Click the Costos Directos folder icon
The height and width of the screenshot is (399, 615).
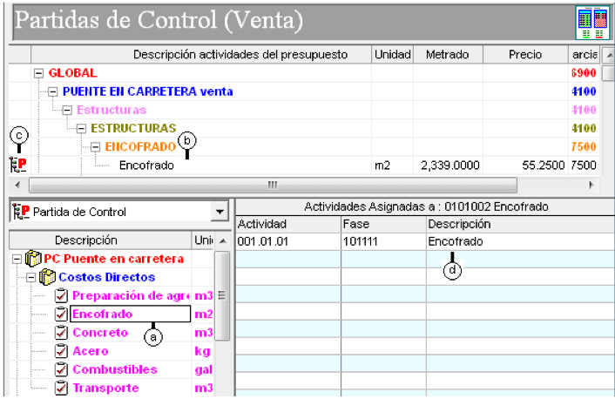(x=47, y=277)
